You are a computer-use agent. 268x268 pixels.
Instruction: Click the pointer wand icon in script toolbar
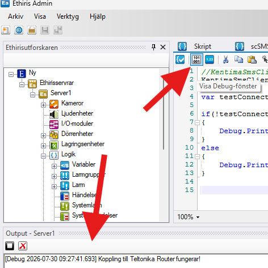coord(265,59)
